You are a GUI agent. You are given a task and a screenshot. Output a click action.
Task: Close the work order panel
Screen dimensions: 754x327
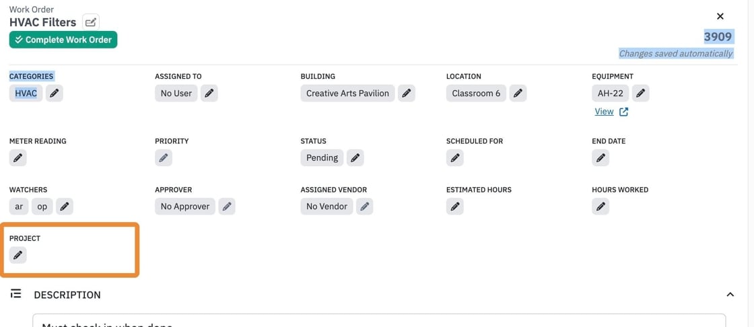[720, 16]
